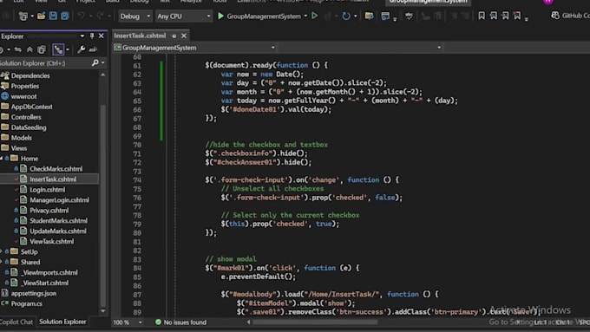Select Login.cshtml file

pos(48,190)
